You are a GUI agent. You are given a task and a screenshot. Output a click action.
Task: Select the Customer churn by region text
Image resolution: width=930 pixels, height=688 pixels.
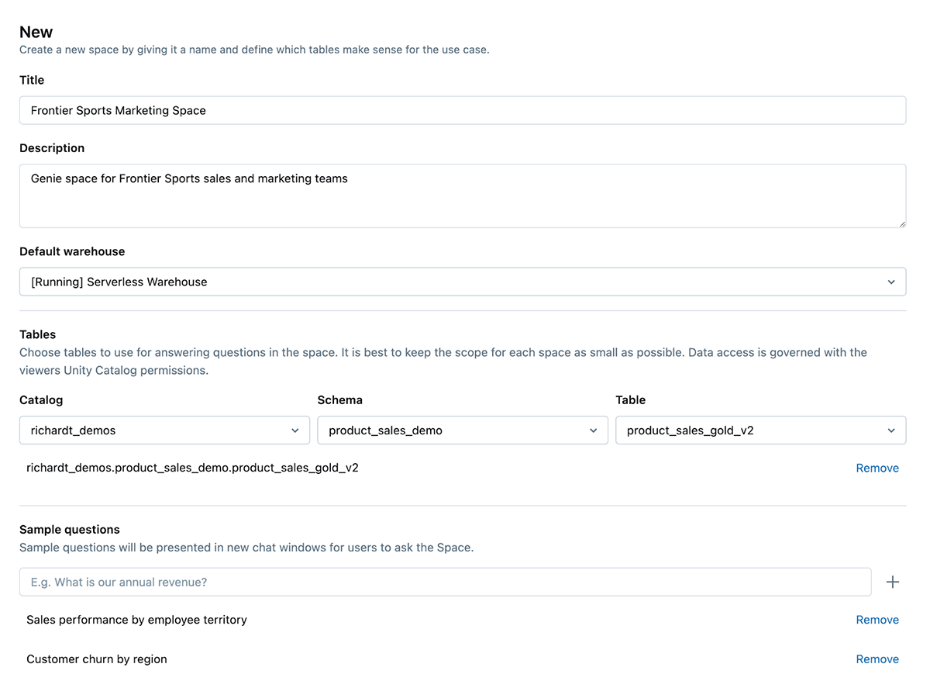coord(97,659)
